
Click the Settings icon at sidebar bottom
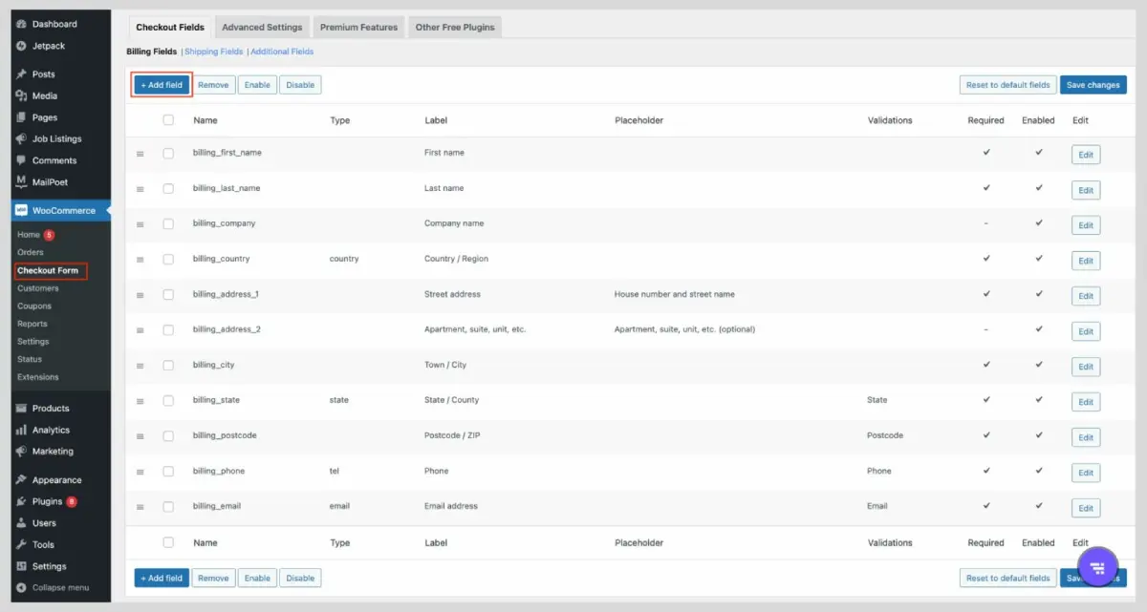click(21, 566)
